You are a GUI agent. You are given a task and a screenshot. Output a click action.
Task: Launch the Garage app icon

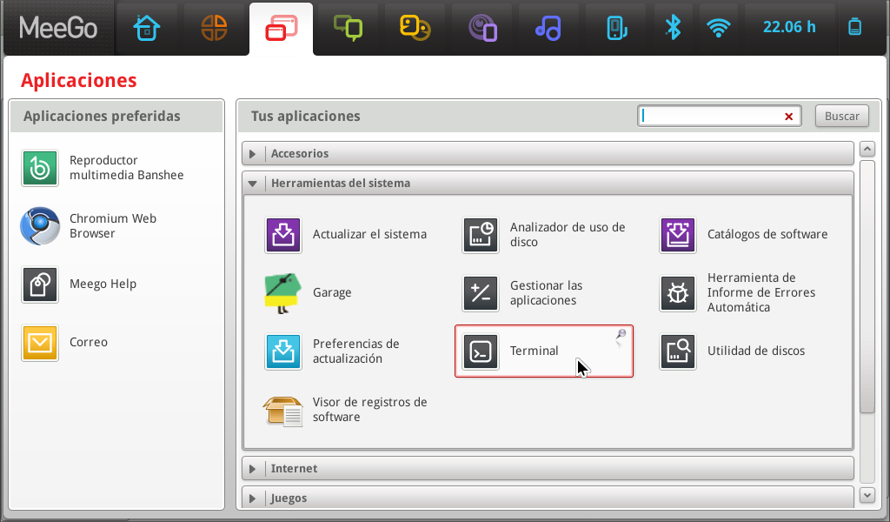coord(282,293)
